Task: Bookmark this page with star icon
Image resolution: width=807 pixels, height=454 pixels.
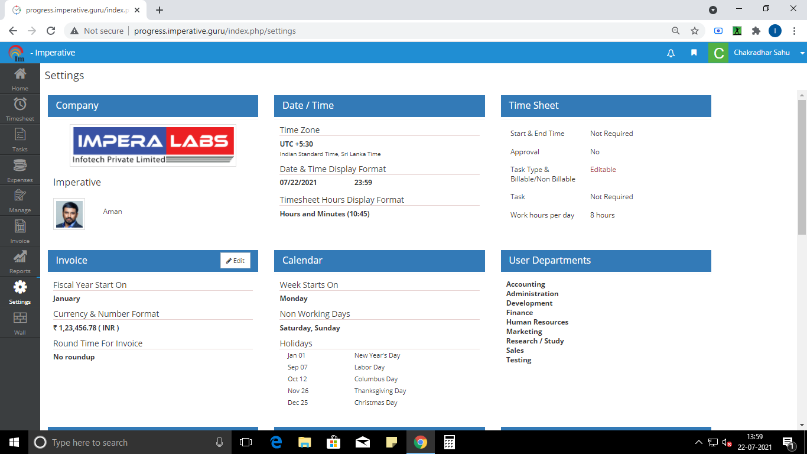Action: coord(695,31)
